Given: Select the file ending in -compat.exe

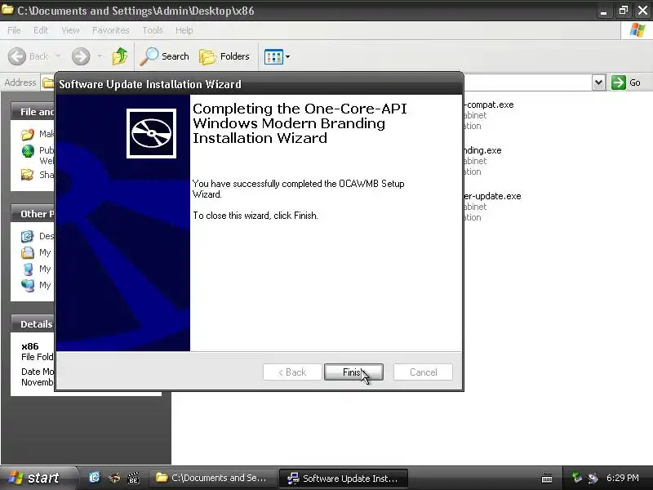Looking at the screenshot, I should pyautogui.click(x=488, y=105).
